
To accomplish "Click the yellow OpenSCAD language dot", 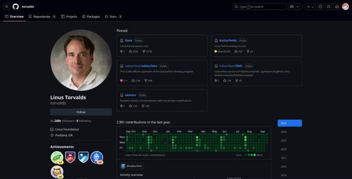I will tap(216, 52).
